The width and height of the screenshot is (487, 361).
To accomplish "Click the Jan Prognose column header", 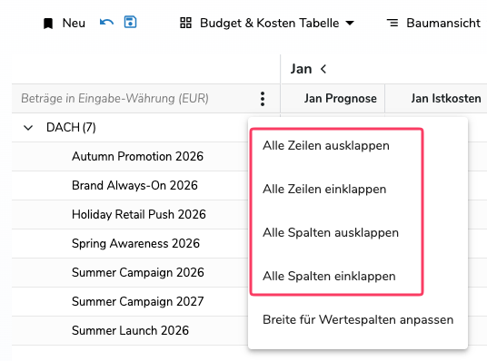I will pyautogui.click(x=340, y=99).
